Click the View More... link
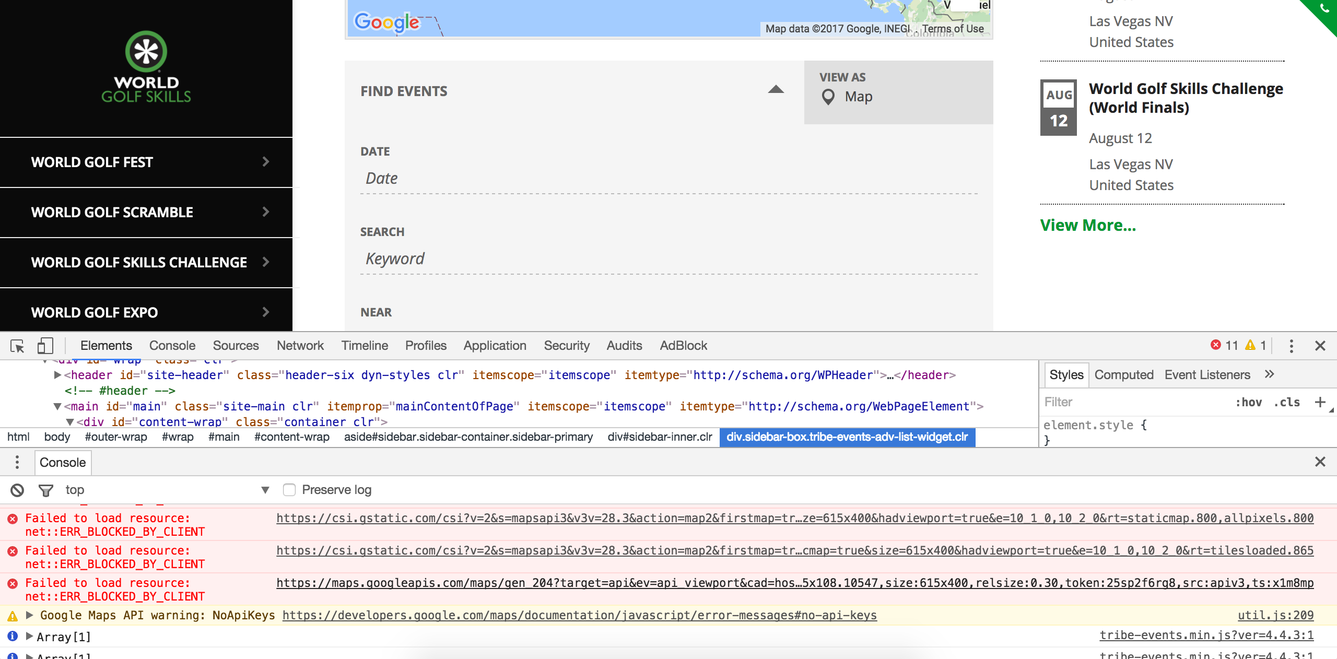1337x659 pixels. pos(1087,225)
